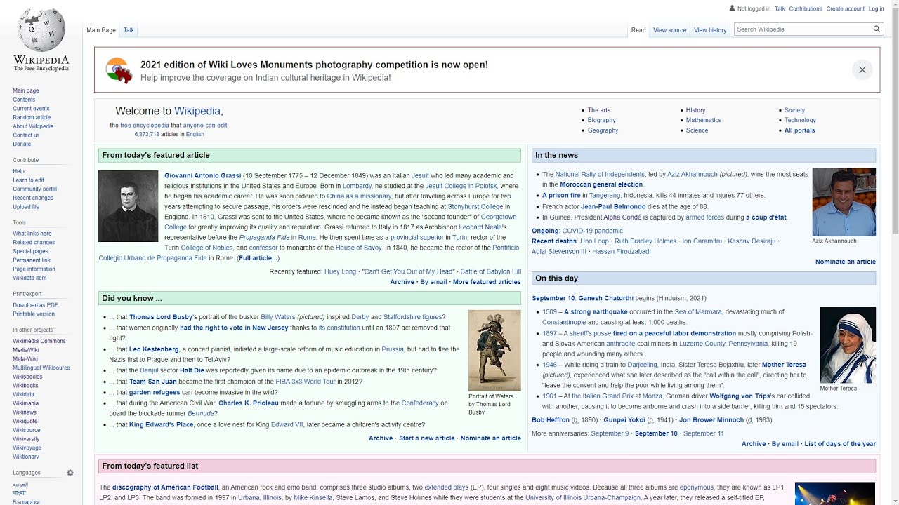This screenshot has height=505, width=899.
Task: Click the Wiki Loves Monuments banner logo
Action: (x=119, y=70)
